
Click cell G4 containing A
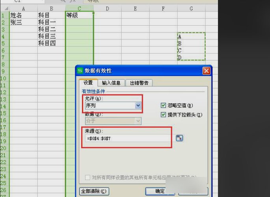coord(191,36)
